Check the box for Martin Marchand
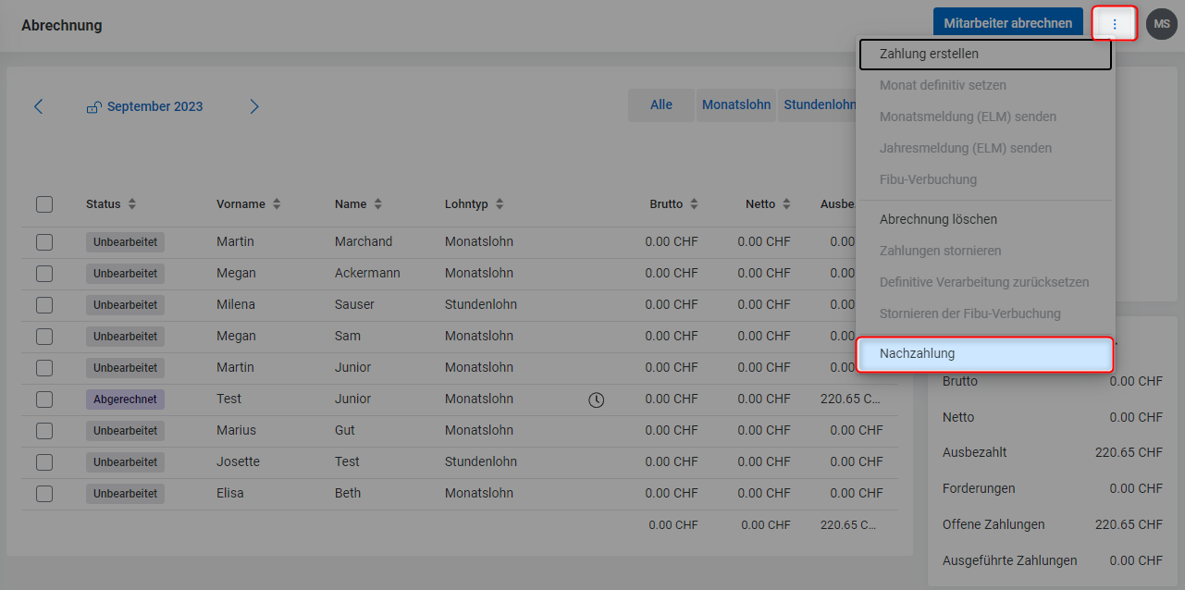 click(44, 242)
